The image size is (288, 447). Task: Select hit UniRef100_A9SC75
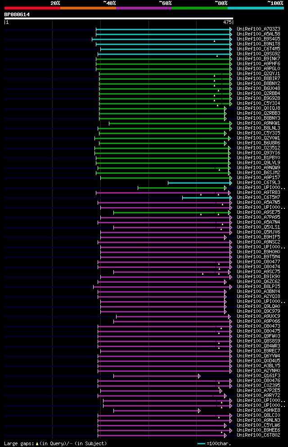[x=258, y=272]
